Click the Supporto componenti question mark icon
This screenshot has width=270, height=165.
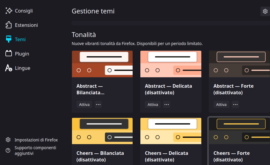(x=8, y=150)
